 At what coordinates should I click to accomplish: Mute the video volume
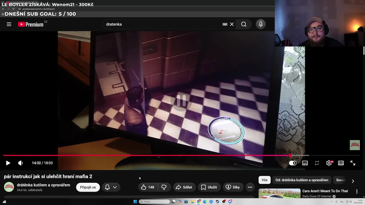coord(21,163)
